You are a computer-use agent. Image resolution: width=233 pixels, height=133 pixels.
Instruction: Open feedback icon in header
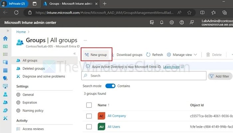click(x=192, y=22)
